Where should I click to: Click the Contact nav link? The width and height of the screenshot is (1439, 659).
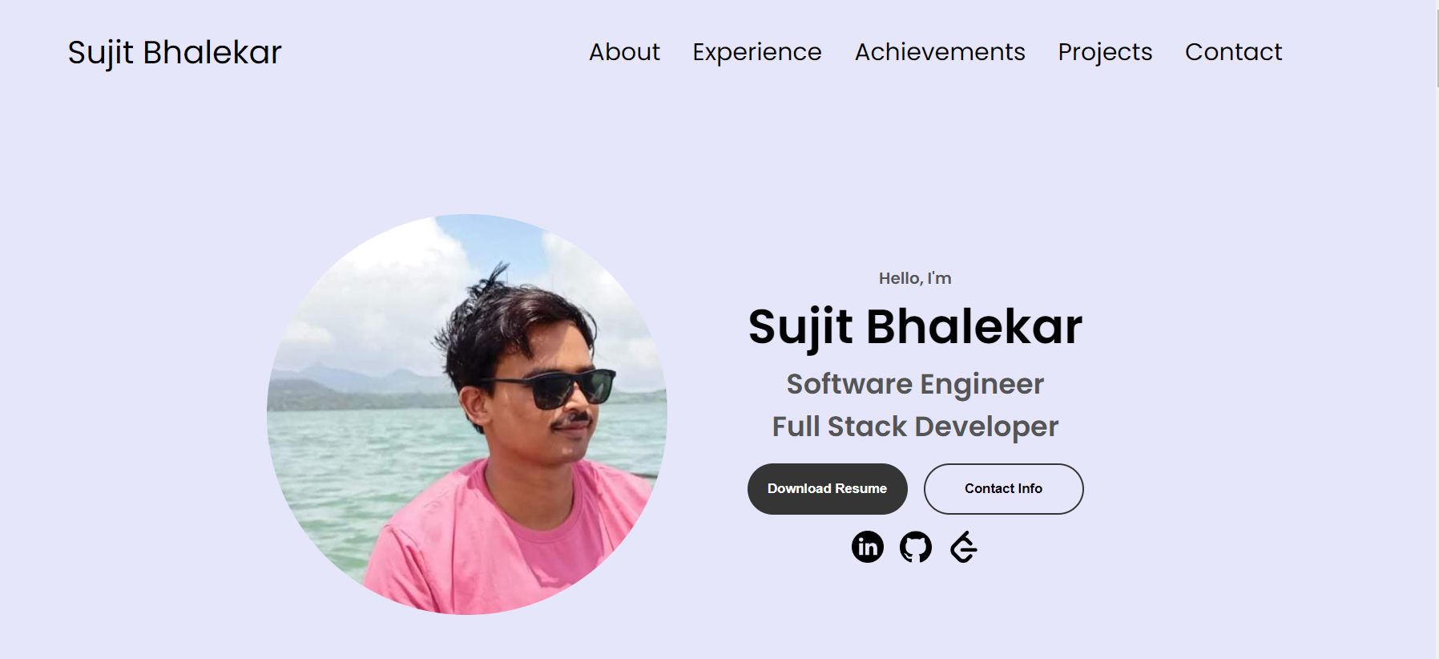pyautogui.click(x=1234, y=52)
